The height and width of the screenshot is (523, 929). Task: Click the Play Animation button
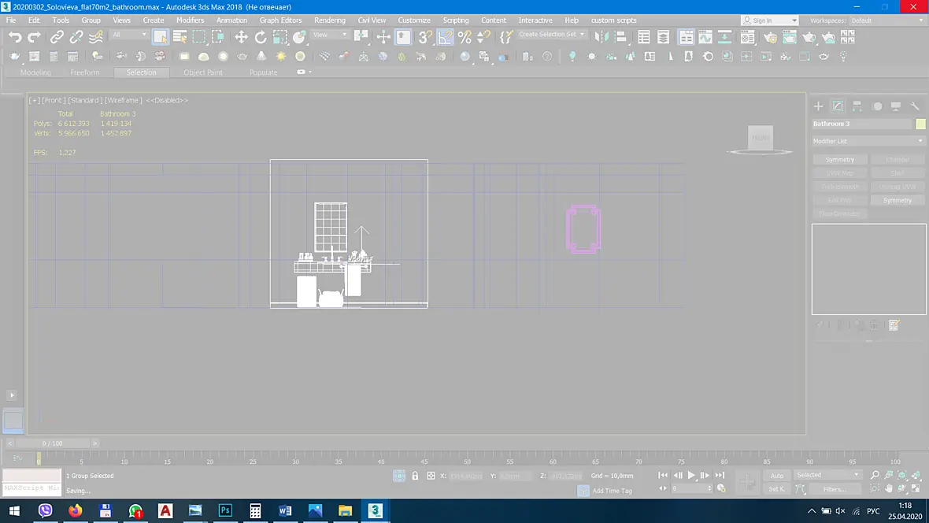point(690,476)
